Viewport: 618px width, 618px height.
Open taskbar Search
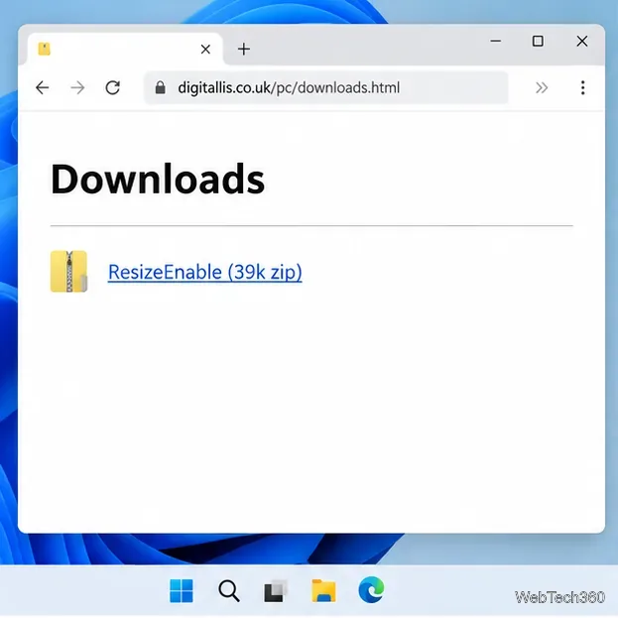coord(229,591)
